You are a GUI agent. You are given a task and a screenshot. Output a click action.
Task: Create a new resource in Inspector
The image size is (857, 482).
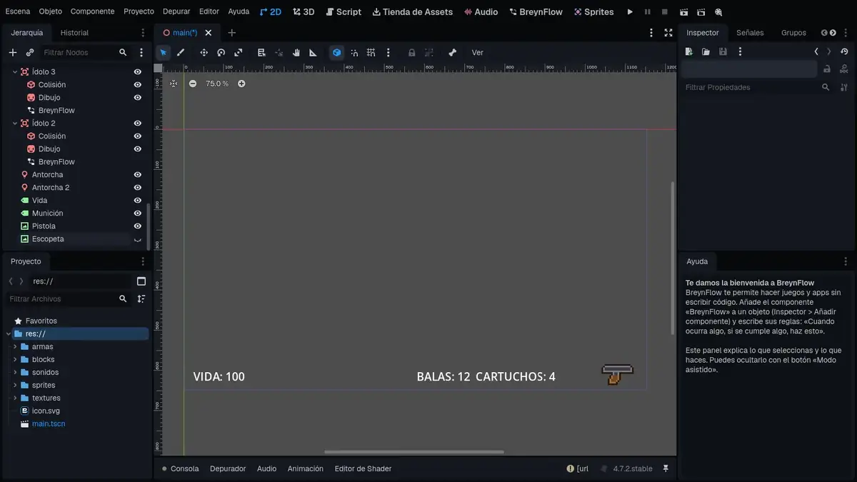coord(688,51)
